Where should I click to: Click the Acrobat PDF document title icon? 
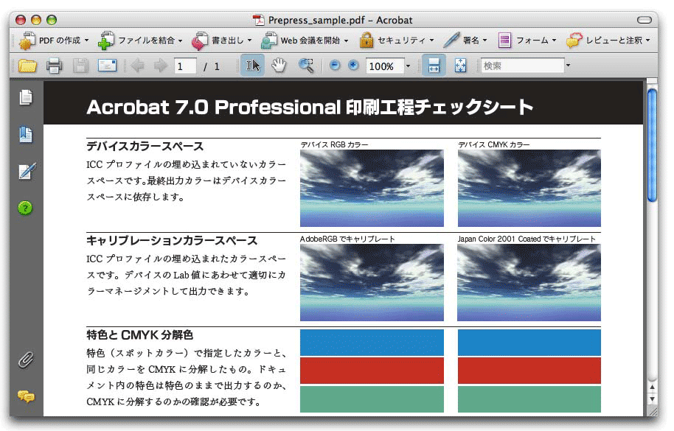(258, 20)
